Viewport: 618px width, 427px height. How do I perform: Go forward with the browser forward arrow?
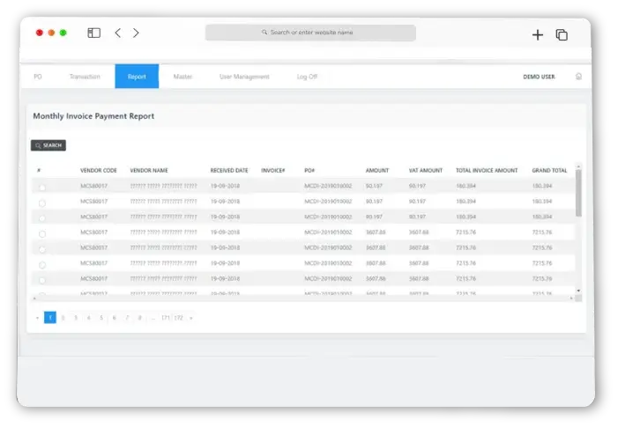click(x=136, y=33)
